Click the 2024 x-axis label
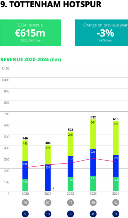The width and height of the screenshot is (128, 218). (116, 194)
